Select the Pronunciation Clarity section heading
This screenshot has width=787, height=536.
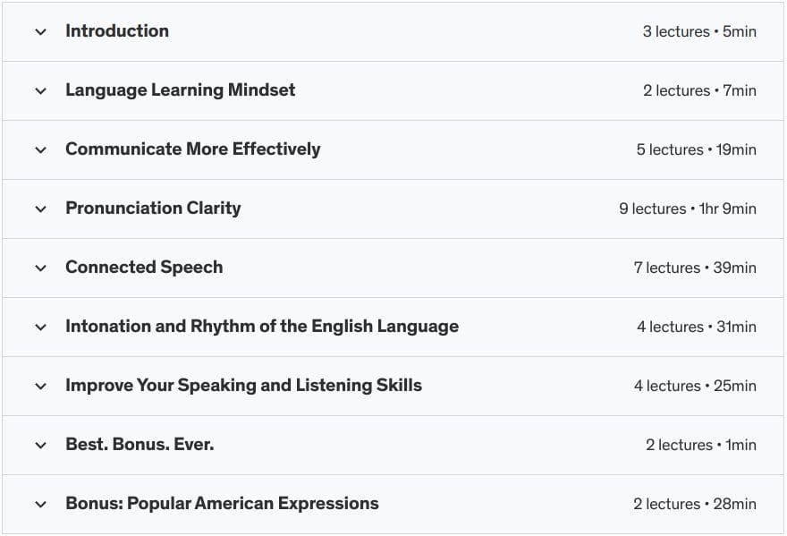[x=152, y=208]
